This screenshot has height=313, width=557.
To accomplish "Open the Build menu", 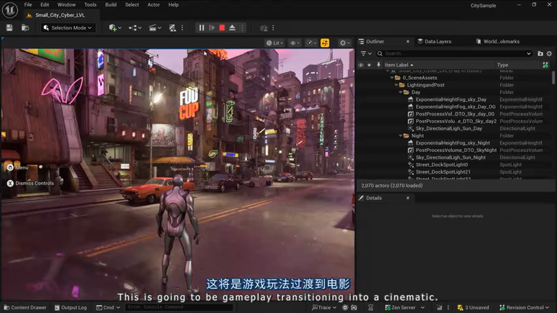I will tap(111, 5).
